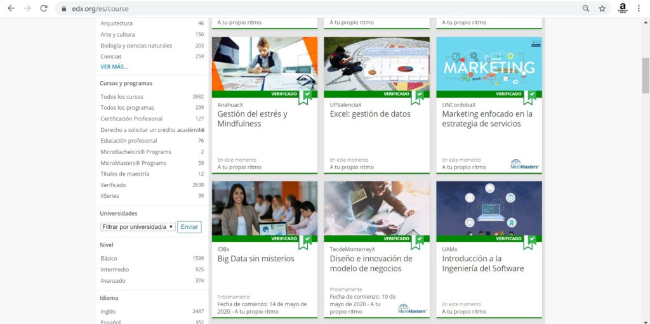Click the Excel course thumbnail image
650x324 pixels.
coord(377,64)
